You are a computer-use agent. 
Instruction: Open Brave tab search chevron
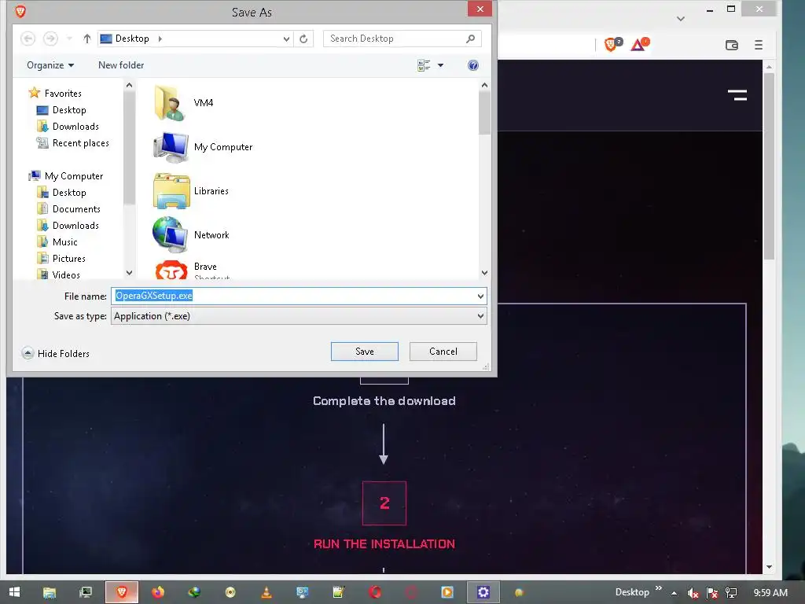(x=681, y=19)
